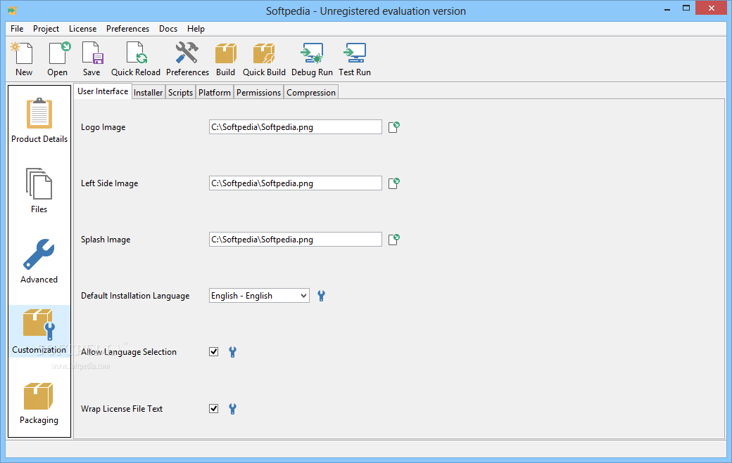Switch to the Scripts tab
The height and width of the screenshot is (463, 732).
click(180, 92)
